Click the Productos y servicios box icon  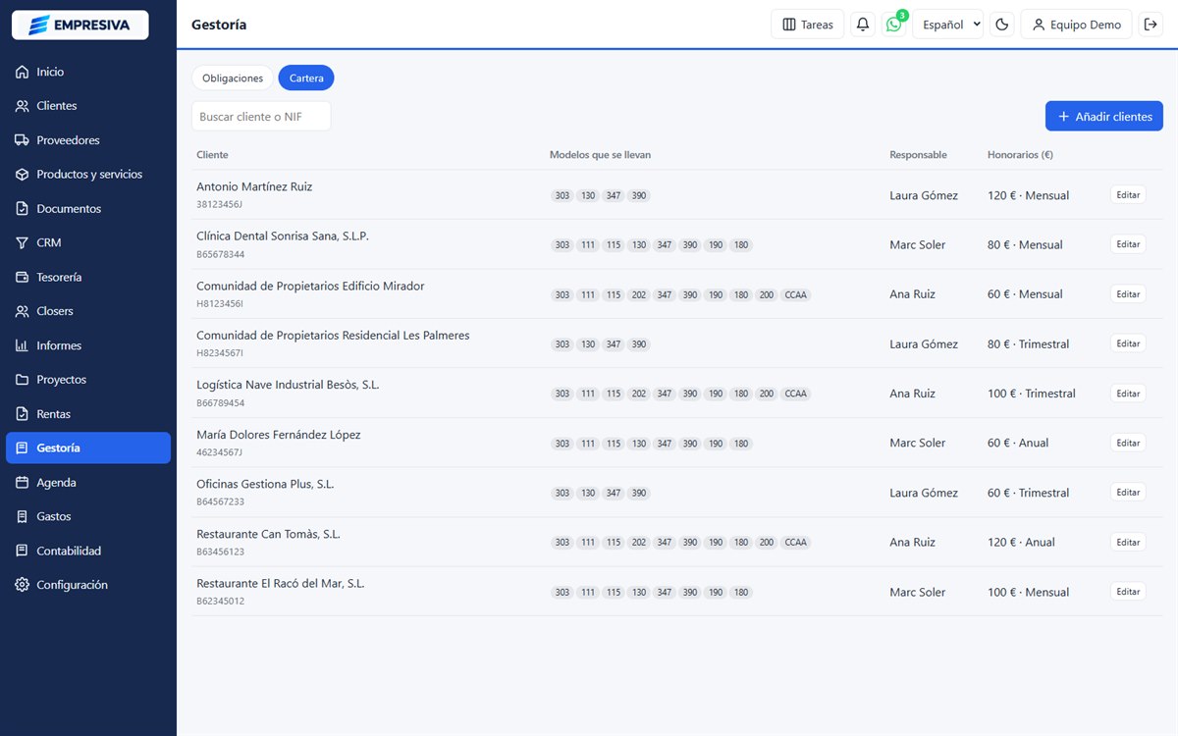(x=23, y=175)
